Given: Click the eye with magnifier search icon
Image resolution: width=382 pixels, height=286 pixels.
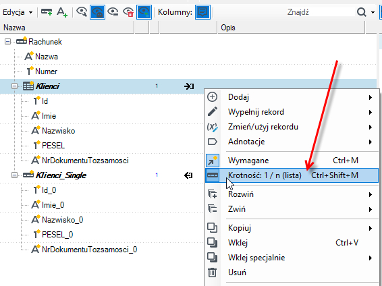Looking at the screenshot, I should 82,12.
